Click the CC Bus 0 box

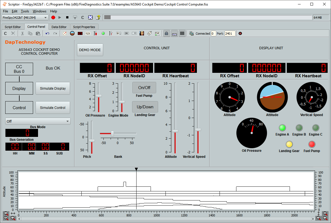point(19,69)
